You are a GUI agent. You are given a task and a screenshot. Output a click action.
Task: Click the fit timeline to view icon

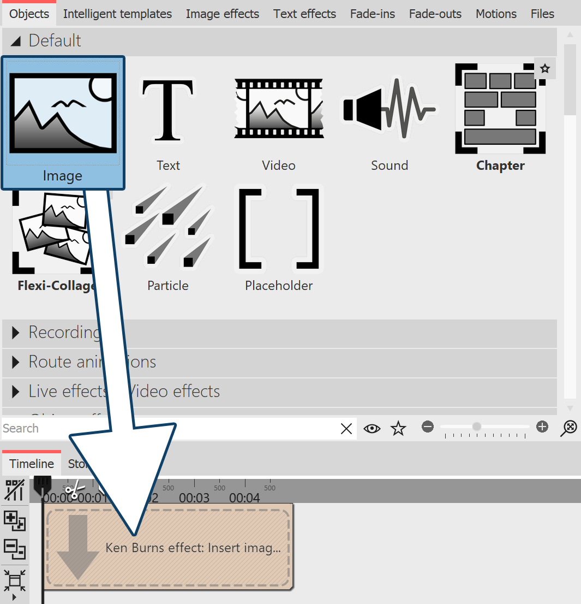pos(15,580)
